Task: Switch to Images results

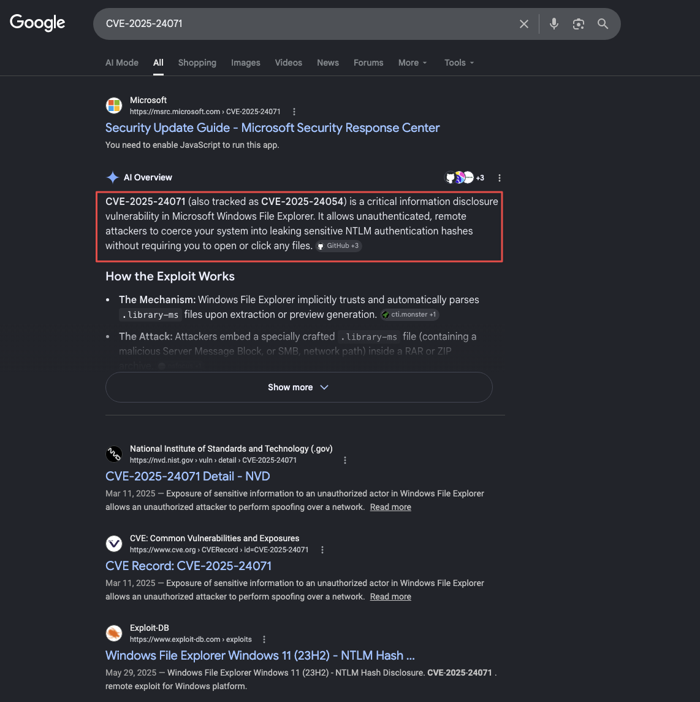Action: (x=246, y=63)
